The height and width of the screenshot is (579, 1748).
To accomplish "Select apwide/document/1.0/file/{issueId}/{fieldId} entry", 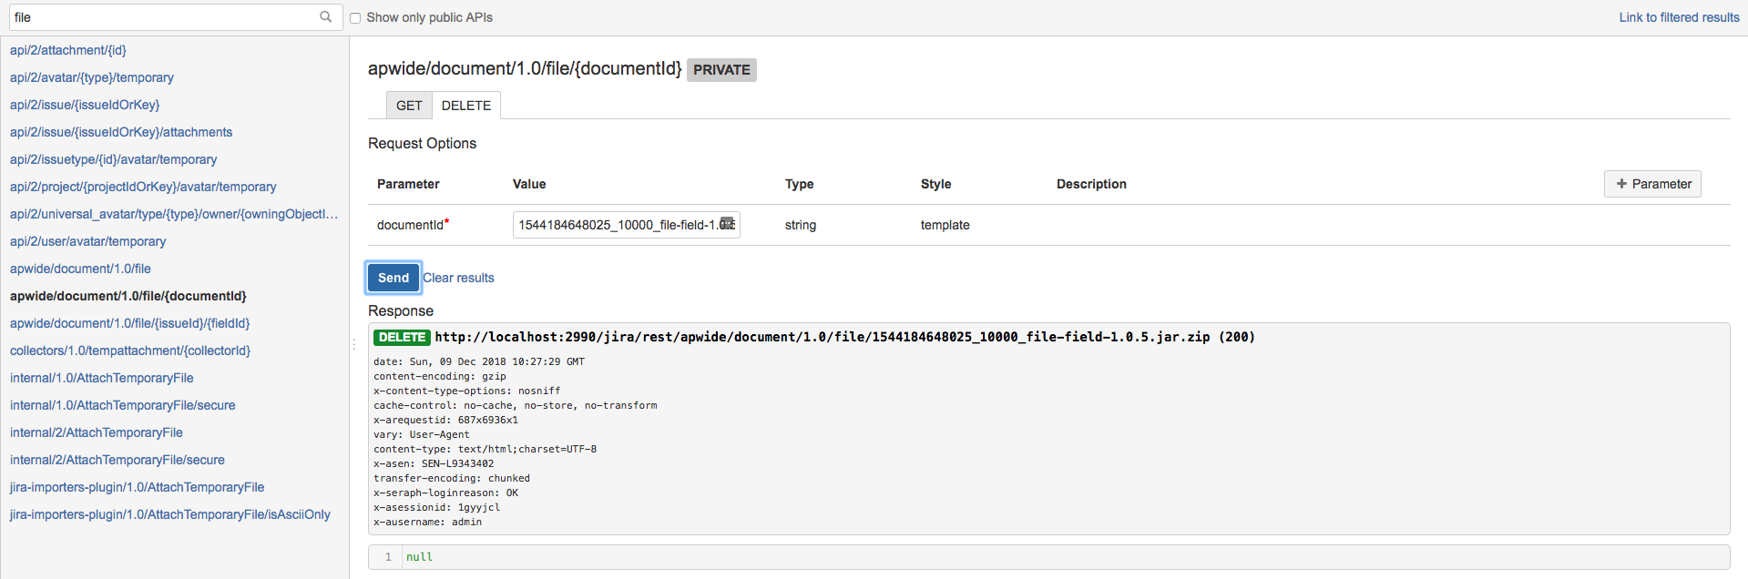I will pyautogui.click(x=129, y=323).
